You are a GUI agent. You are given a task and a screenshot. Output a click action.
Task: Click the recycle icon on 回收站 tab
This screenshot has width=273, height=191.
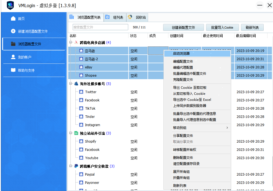[x=130, y=17]
